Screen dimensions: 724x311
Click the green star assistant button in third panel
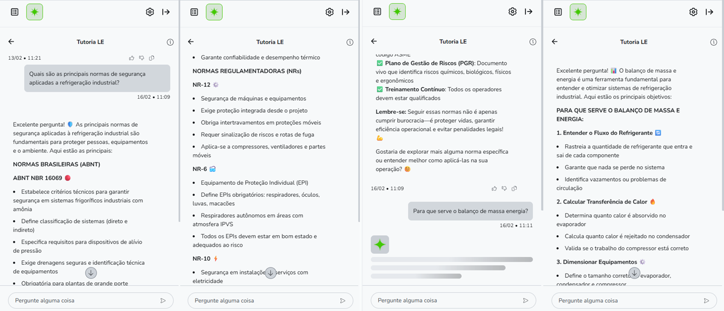397,12
